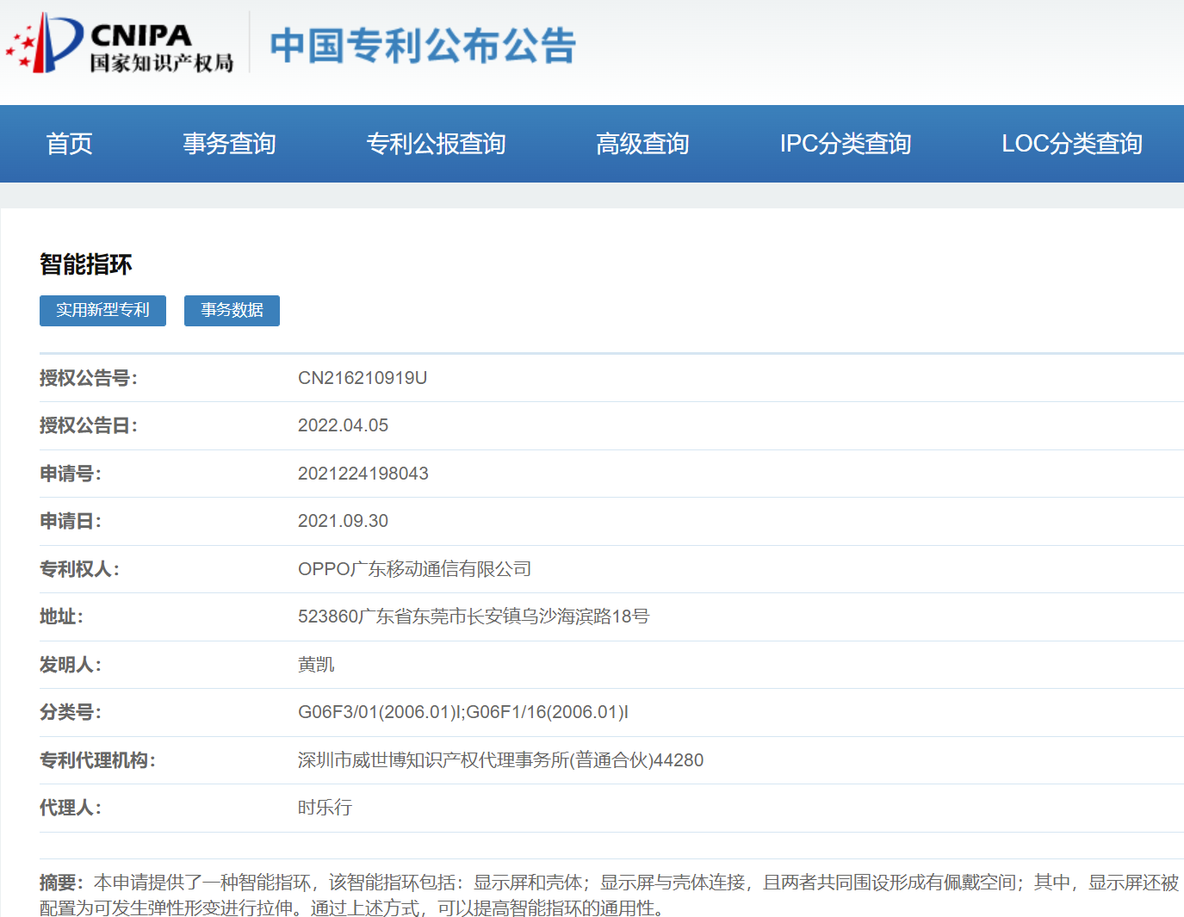This screenshot has height=917, width=1184.
Task: Click agent name 时乐行
Action: 324,807
